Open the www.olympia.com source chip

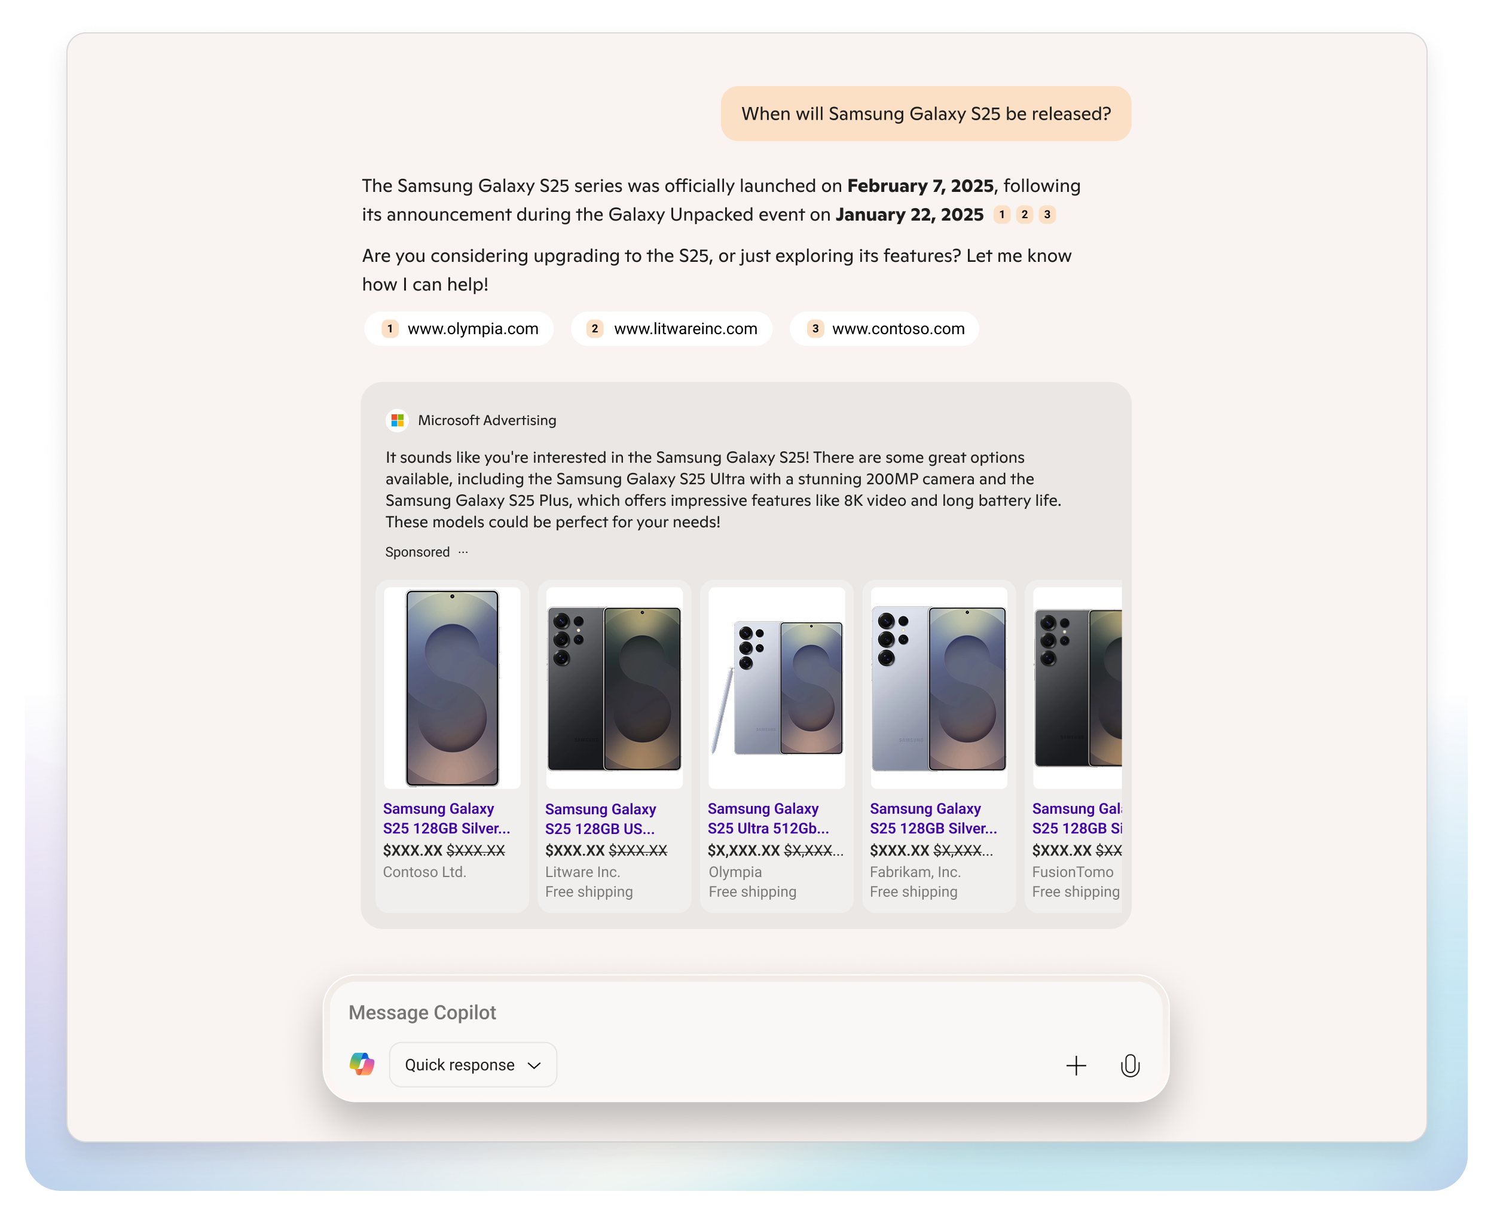459,329
